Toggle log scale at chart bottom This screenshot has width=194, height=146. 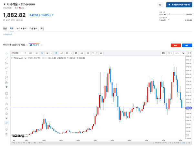point(177,143)
